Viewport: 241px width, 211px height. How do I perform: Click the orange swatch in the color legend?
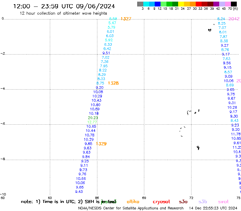click(193, 4)
